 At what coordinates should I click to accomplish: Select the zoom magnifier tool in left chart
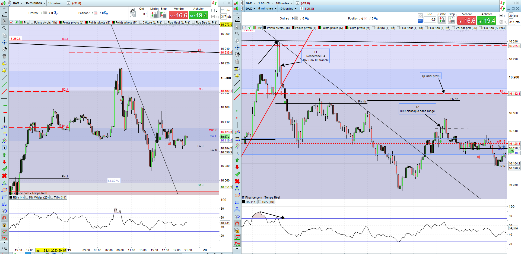coord(4,28)
